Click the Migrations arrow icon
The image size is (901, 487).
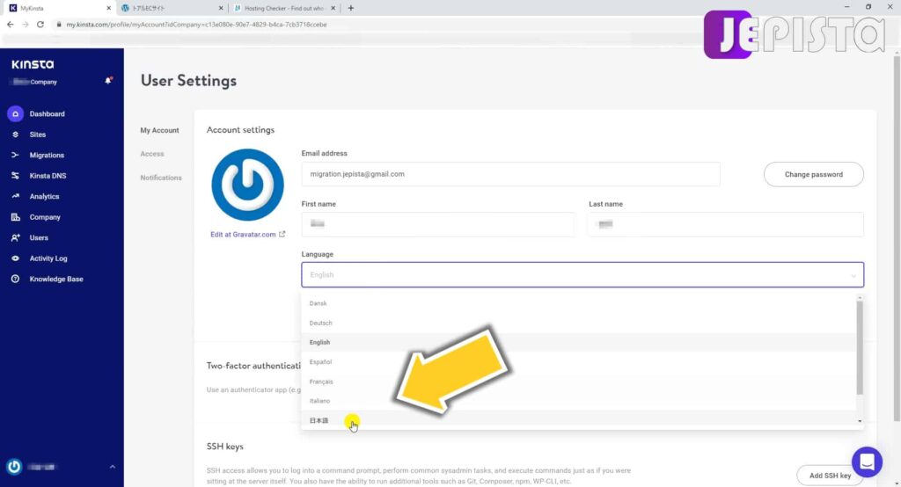coord(16,155)
